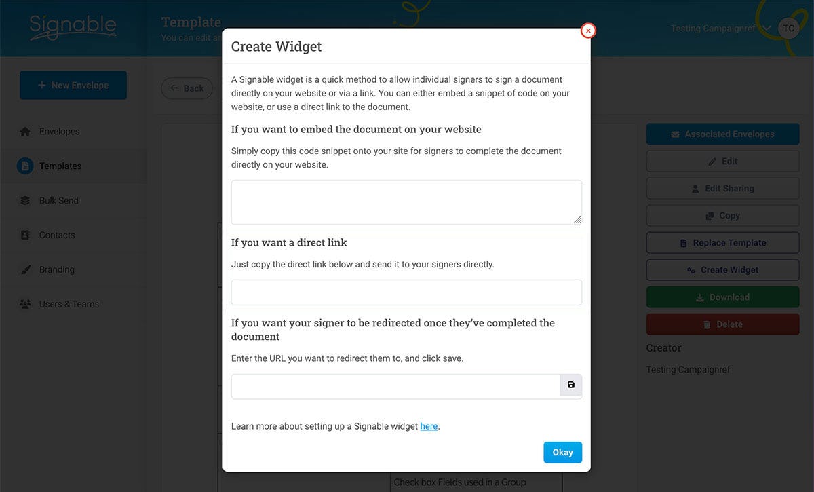This screenshot has width=814, height=492.
Task: Click Edit Sharing on the right panel
Action: click(722, 188)
